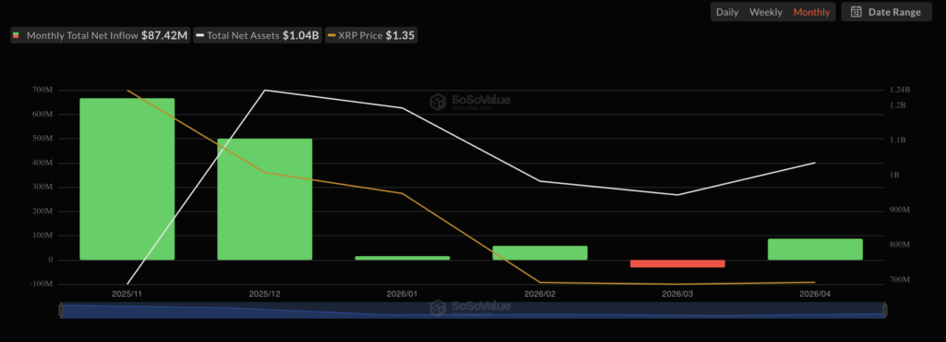Click left handle of range slider
Image resolution: width=946 pixels, height=342 pixels.
[60, 311]
